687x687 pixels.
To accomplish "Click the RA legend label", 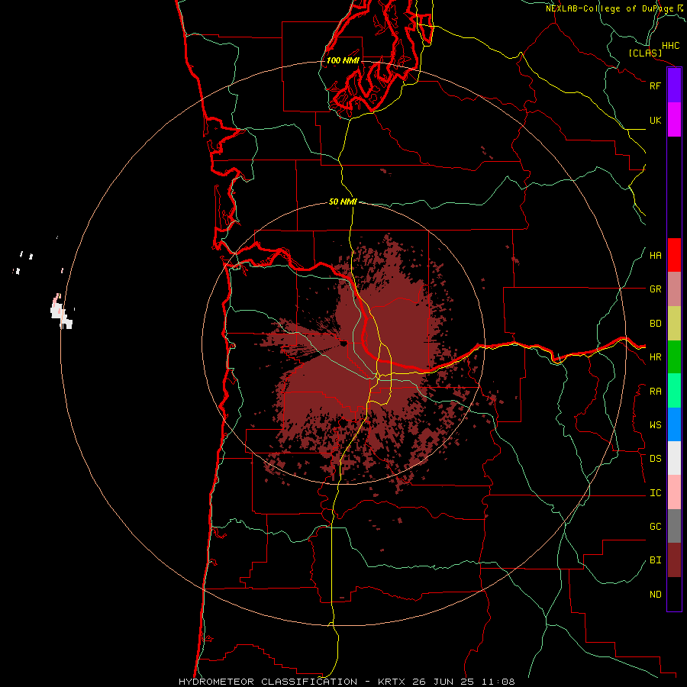I will (x=655, y=392).
